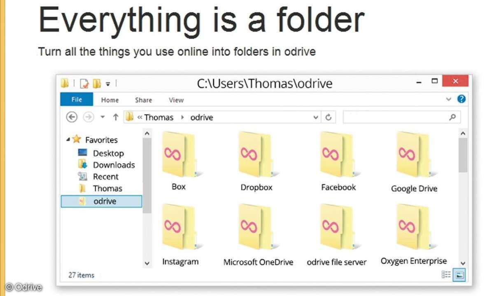Click Thomas in the address breadcrumb
Viewport: 494px width, 296px height.
pos(159,118)
